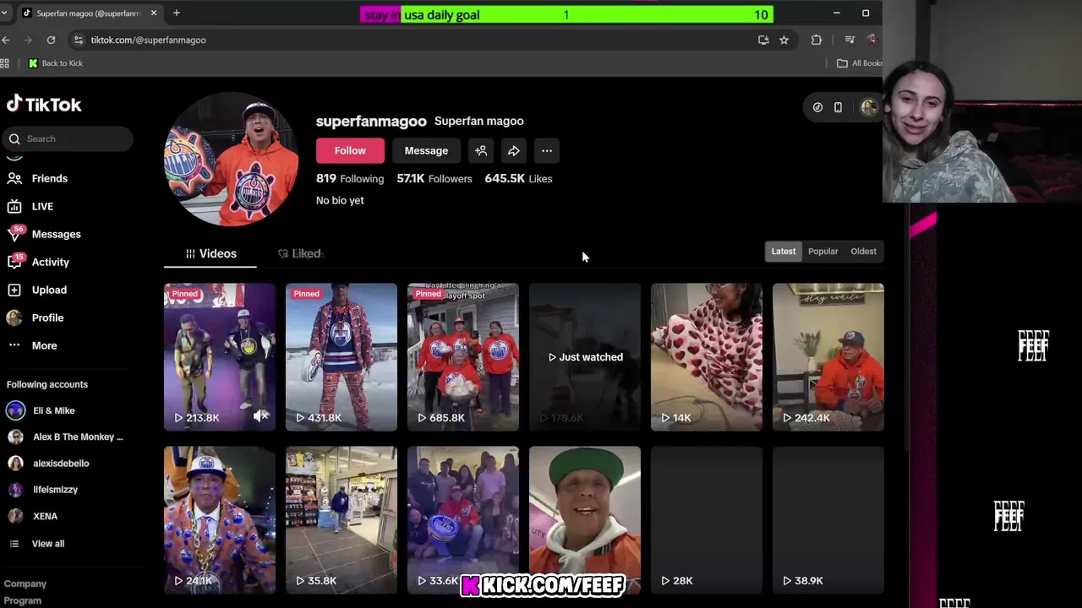Click the sidebar Search field
This screenshot has height=608, width=1082.
(68, 138)
